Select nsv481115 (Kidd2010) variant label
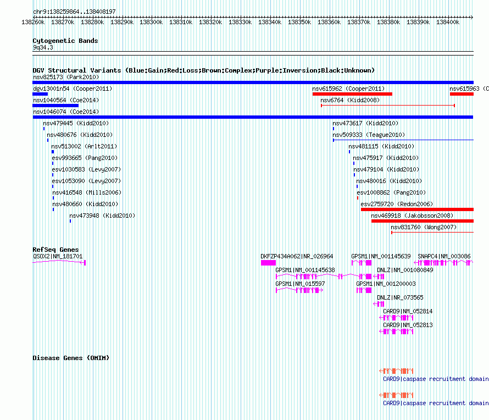The height and width of the screenshot is (420, 489). click(381, 146)
